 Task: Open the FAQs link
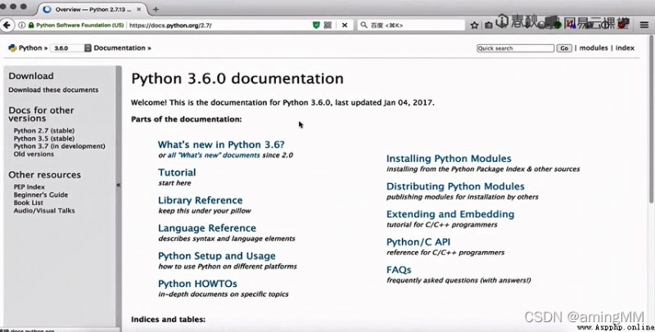point(399,270)
